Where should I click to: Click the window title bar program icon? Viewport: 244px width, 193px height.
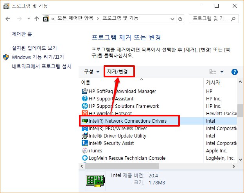tap(7, 6)
